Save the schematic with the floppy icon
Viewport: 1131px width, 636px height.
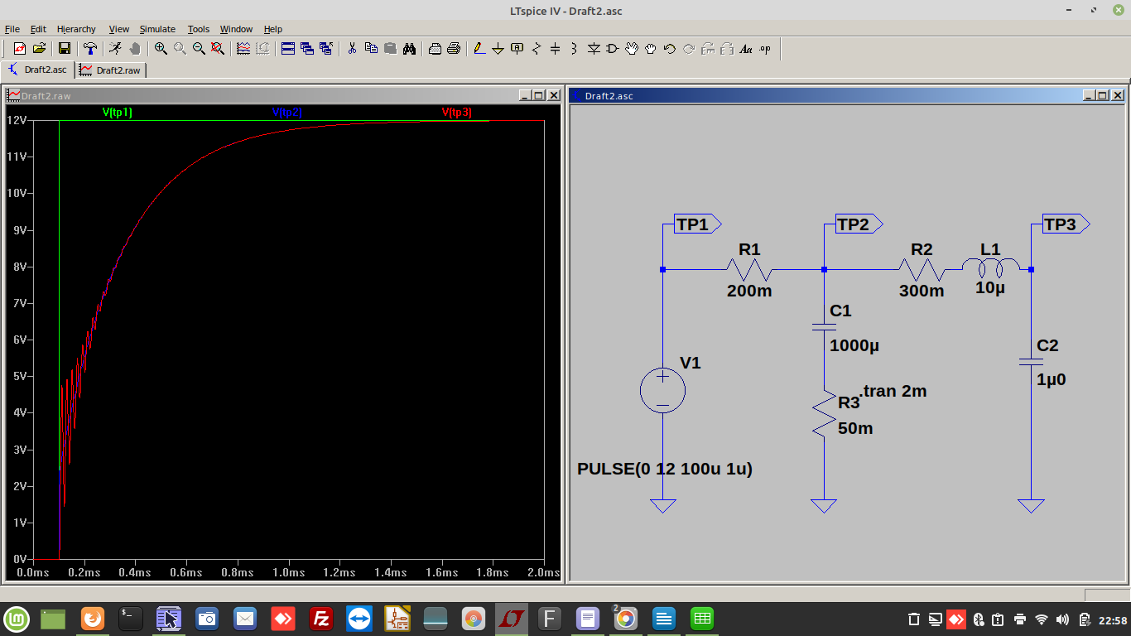point(64,49)
